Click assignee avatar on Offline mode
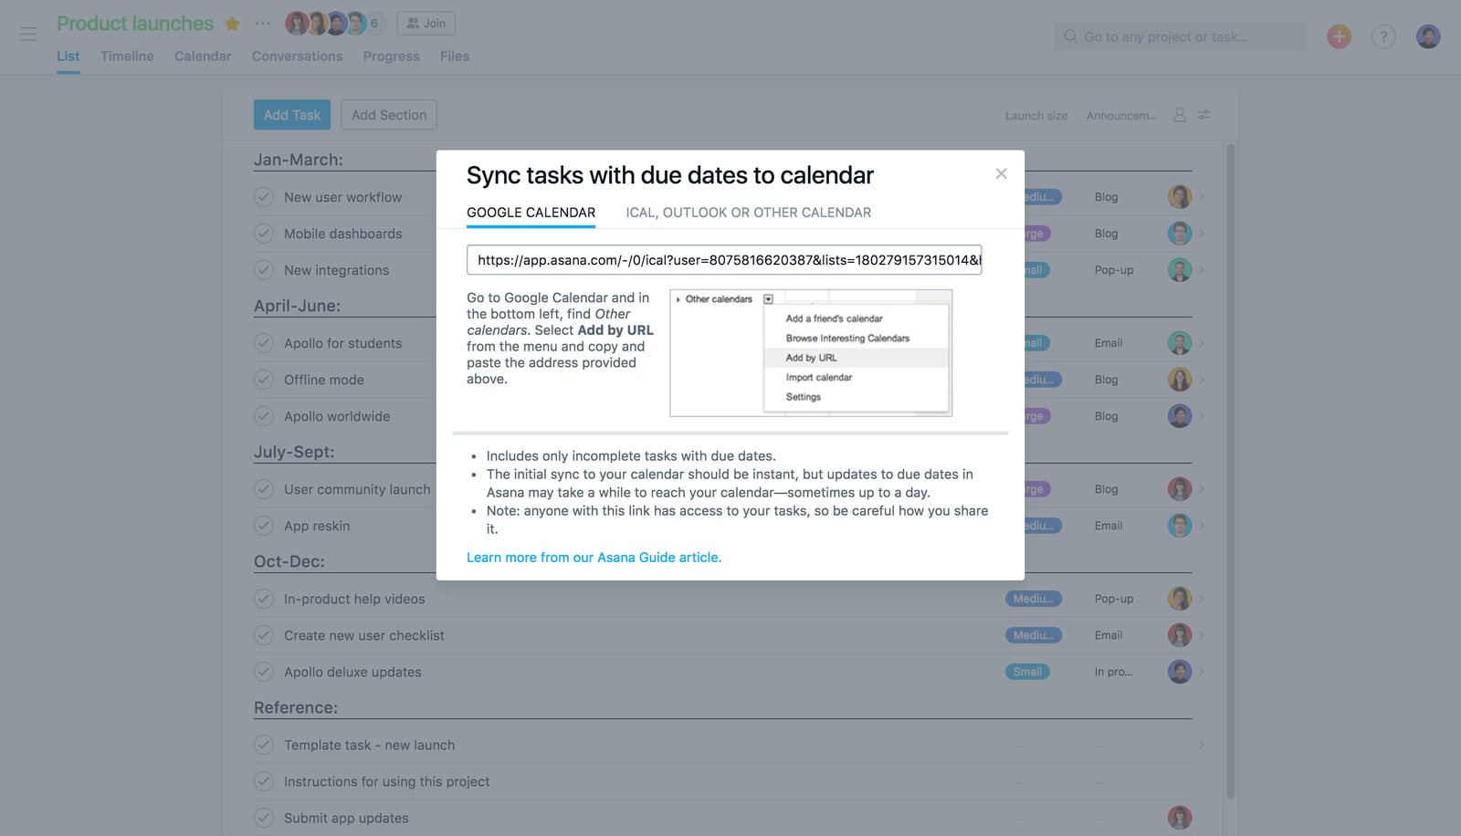Screen dimensions: 1461x836 pyautogui.click(x=1180, y=380)
